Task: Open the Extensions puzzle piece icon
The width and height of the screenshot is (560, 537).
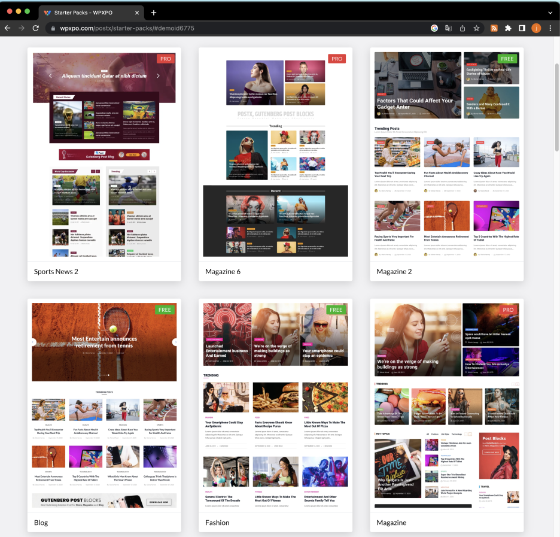Action: (x=508, y=28)
